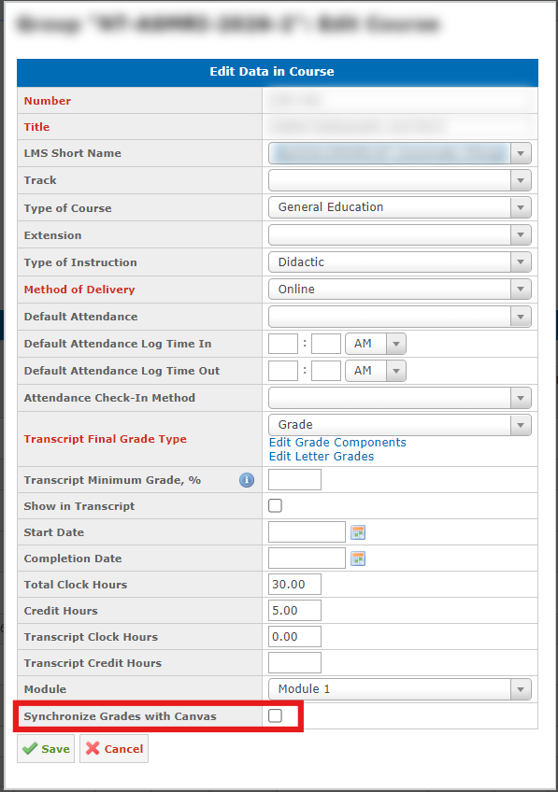This screenshot has width=558, height=792.
Task: Open the LMS Short Name dropdown
Action: tap(400, 153)
